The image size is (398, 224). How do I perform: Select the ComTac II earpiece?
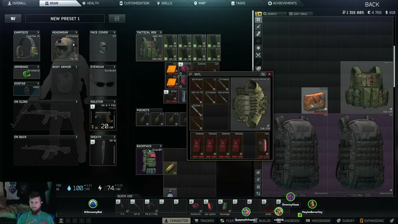point(27,48)
